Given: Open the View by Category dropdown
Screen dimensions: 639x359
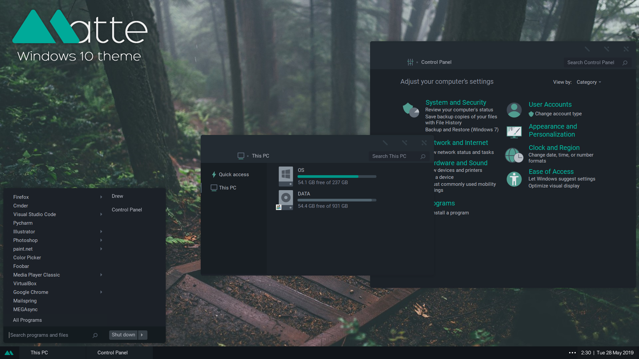Looking at the screenshot, I should pyautogui.click(x=589, y=82).
